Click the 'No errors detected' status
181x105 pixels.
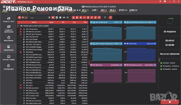pyautogui.click(x=170, y=54)
